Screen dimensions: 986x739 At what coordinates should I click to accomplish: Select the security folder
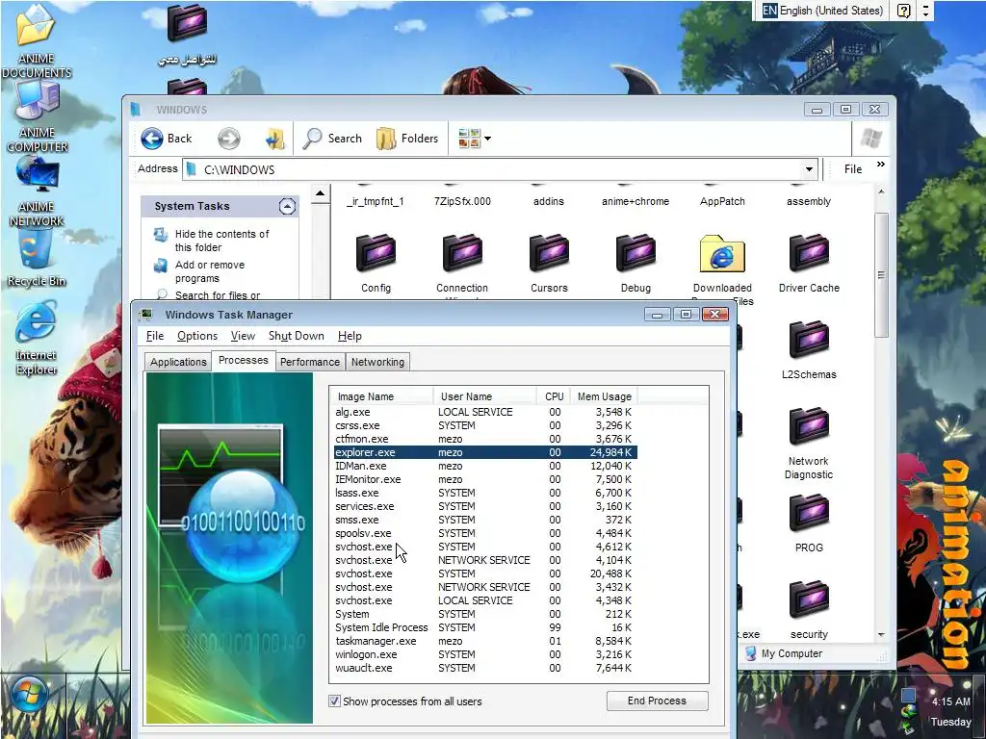pos(809,610)
